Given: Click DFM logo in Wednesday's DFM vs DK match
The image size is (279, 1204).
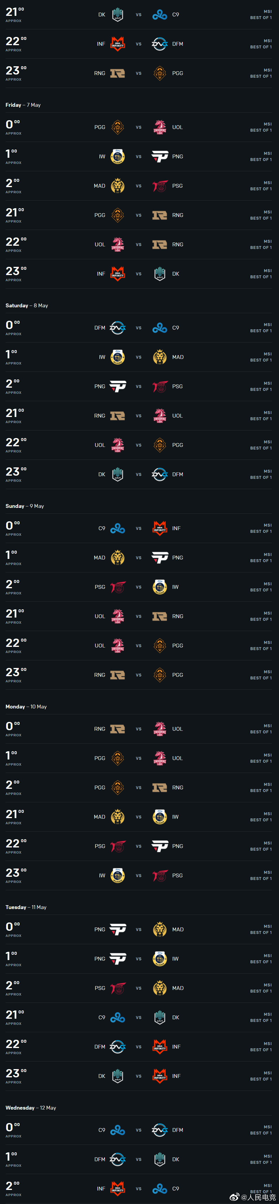Looking at the screenshot, I should pyautogui.click(x=118, y=1159).
